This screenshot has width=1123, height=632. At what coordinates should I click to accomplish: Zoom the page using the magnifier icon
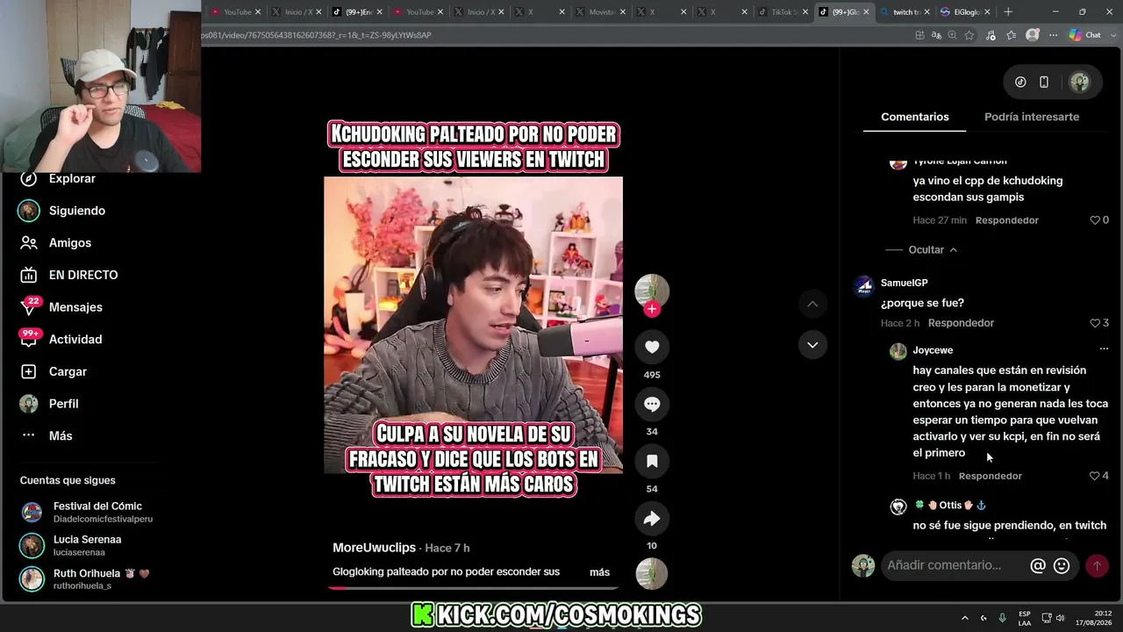click(x=952, y=35)
